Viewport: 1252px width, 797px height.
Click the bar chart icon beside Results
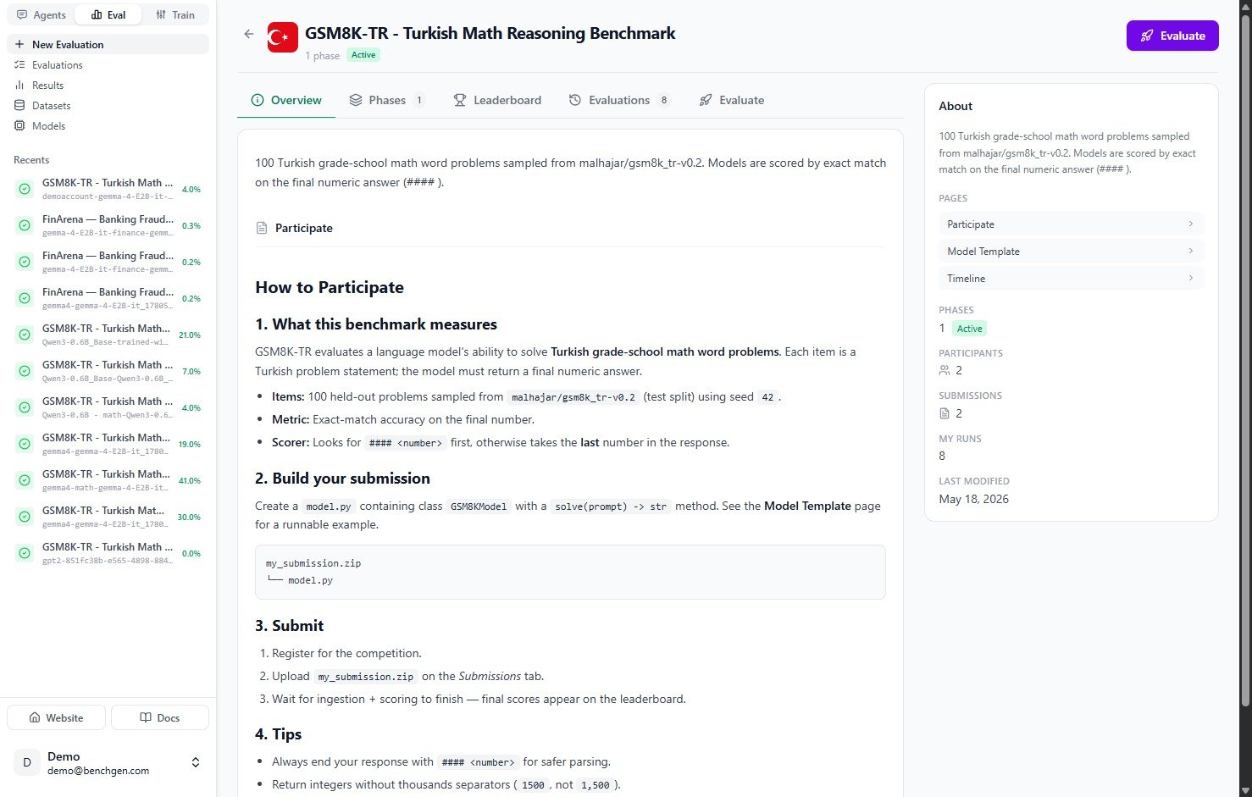(19, 86)
